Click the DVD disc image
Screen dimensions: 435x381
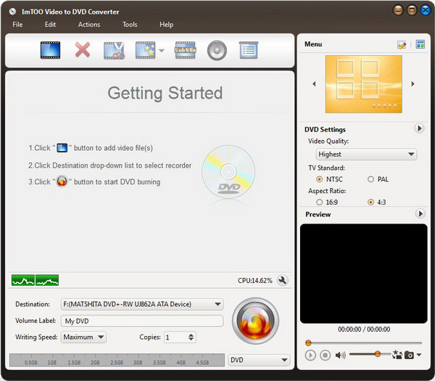click(228, 172)
